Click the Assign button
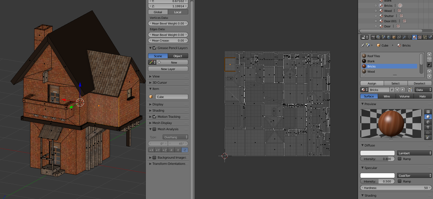433x199 pixels. (372, 83)
